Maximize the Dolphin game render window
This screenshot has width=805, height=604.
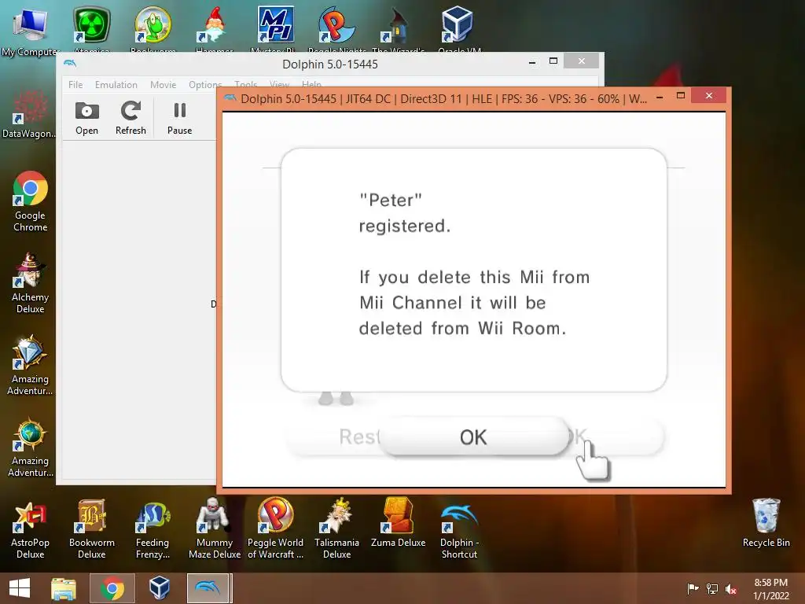[681, 96]
